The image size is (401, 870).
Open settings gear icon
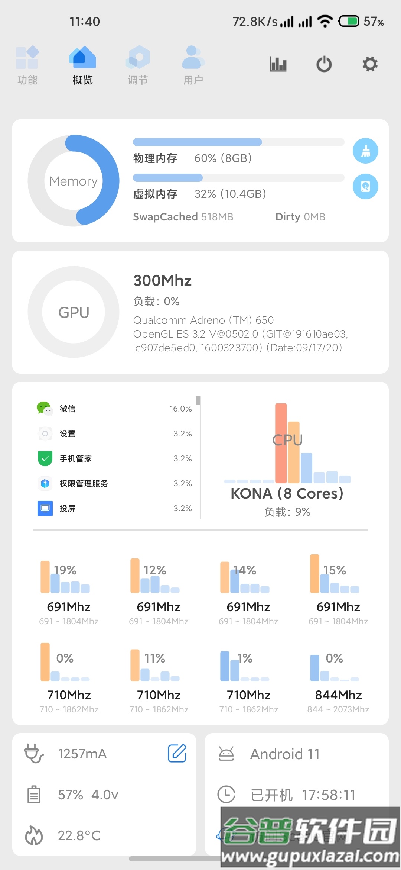[x=370, y=64]
